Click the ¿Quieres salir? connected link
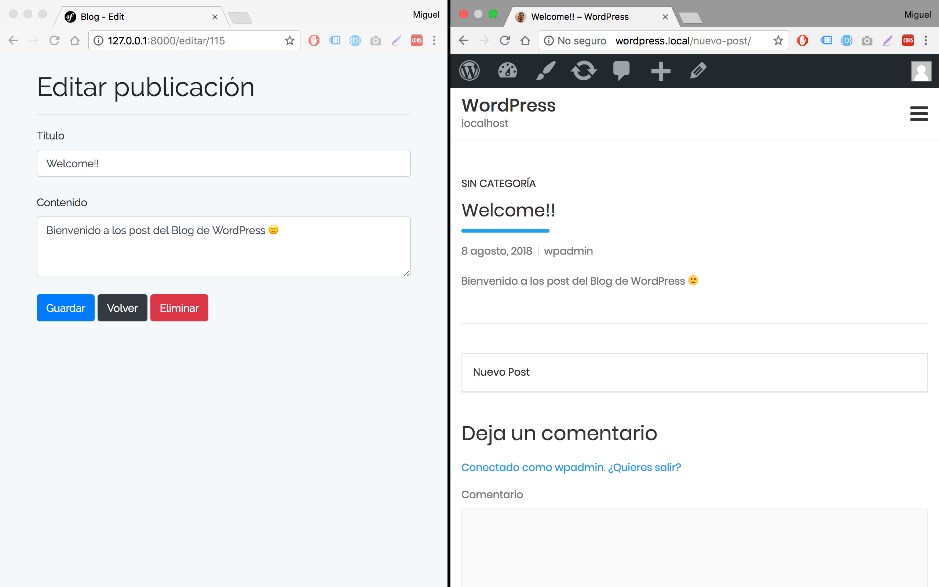The height and width of the screenshot is (587, 939). point(644,467)
